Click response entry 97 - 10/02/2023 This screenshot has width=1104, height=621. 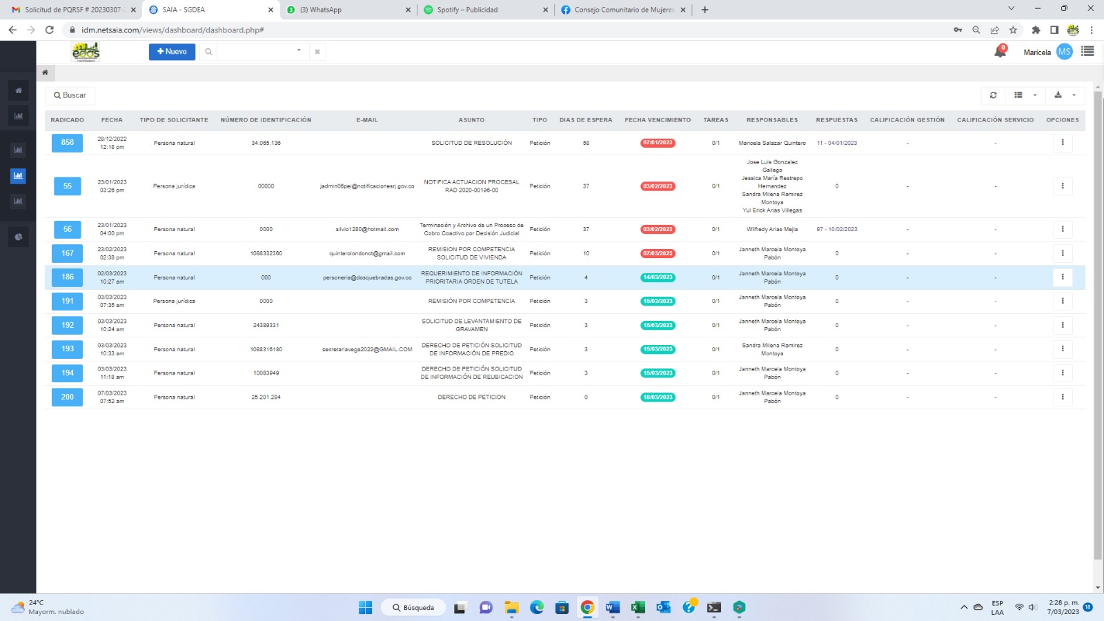coord(837,229)
